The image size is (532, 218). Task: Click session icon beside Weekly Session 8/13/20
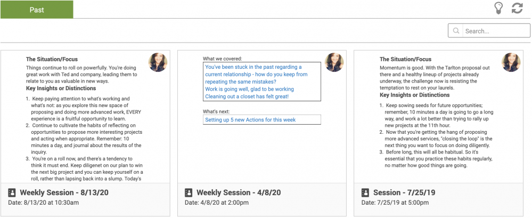(12, 192)
